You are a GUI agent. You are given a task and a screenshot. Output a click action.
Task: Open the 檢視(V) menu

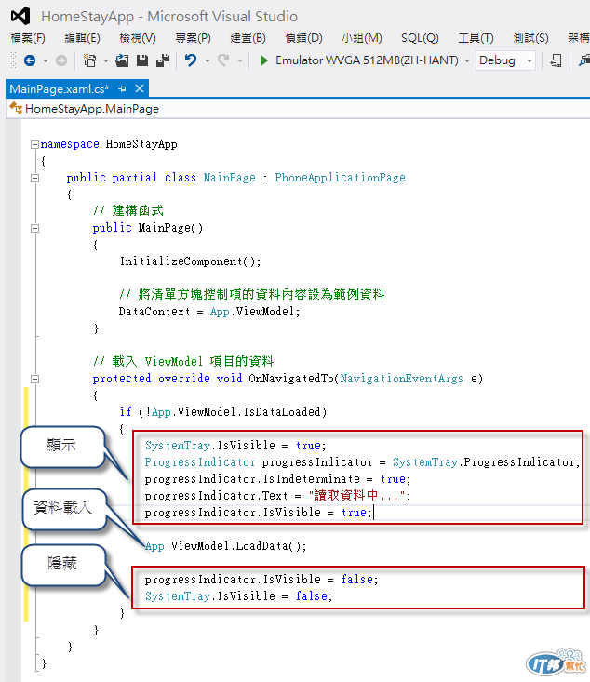pyautogui.click(x=138, y=38)
